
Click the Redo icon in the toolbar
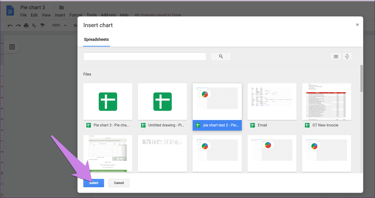[x=18, y=25]
